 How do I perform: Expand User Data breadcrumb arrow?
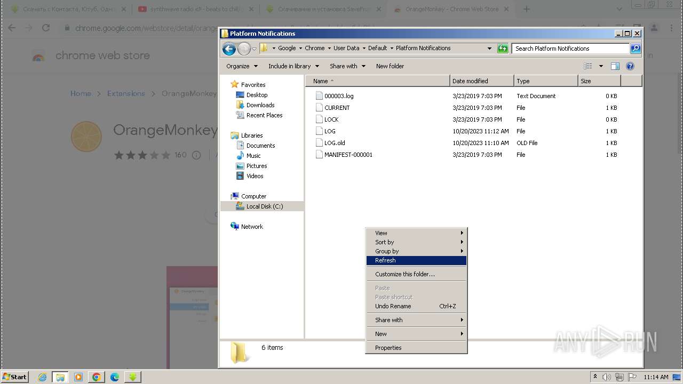363,48
